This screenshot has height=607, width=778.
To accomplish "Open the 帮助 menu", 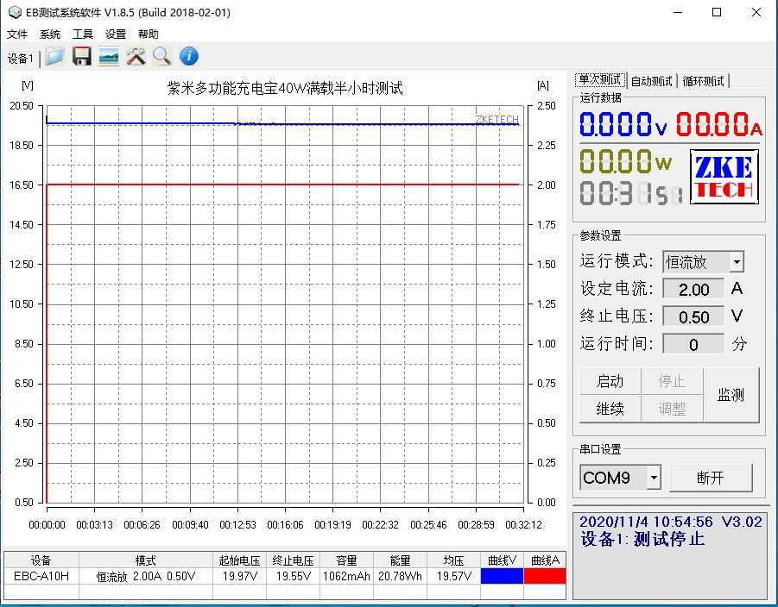I will point(148,34).
